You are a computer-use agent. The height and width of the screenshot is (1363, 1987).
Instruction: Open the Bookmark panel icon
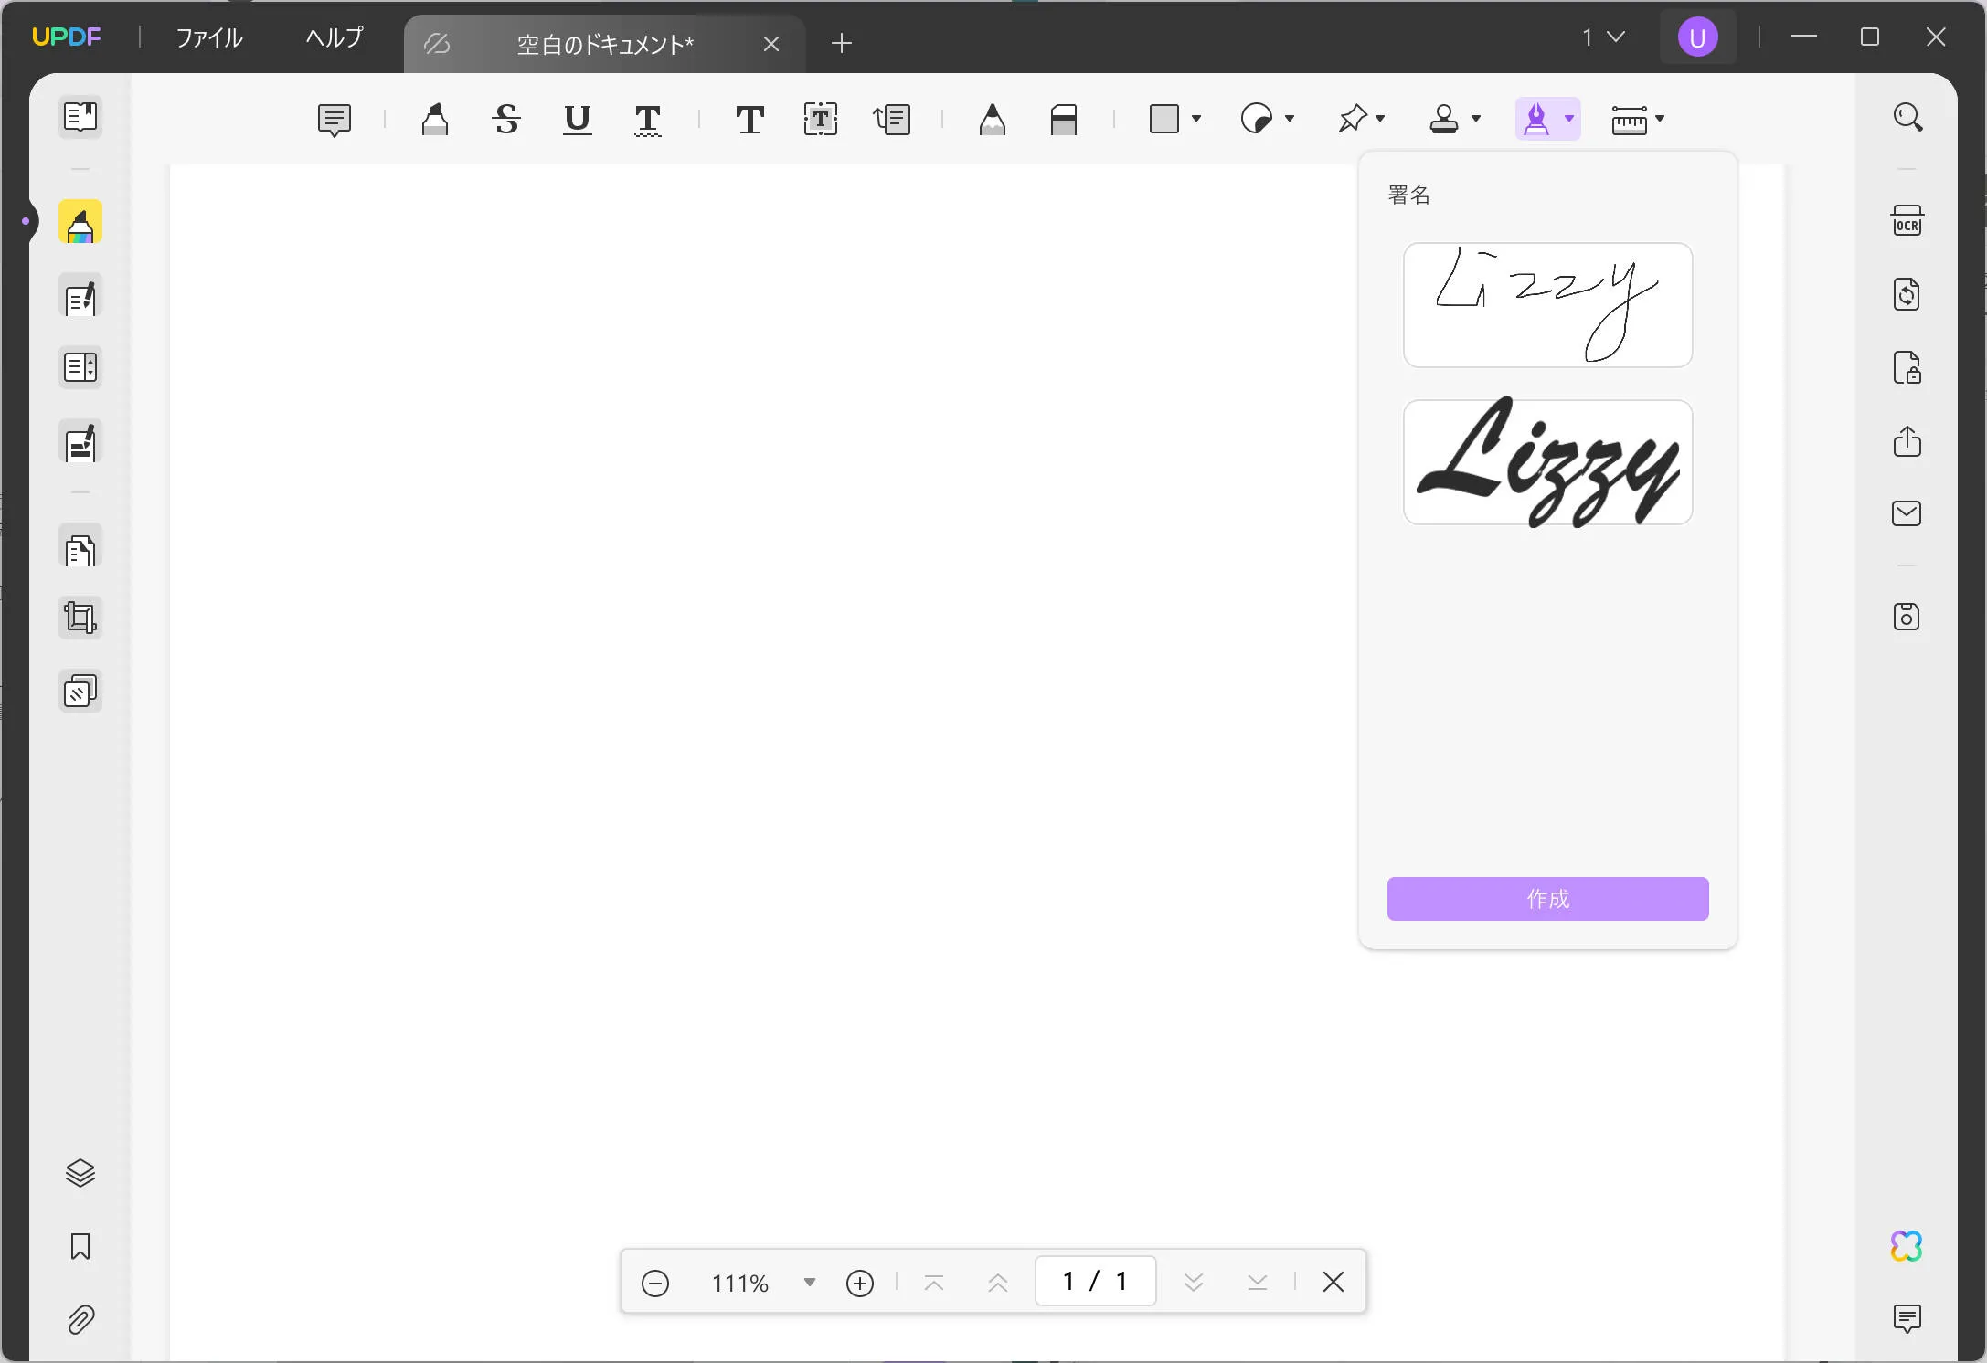[80, 1247]
